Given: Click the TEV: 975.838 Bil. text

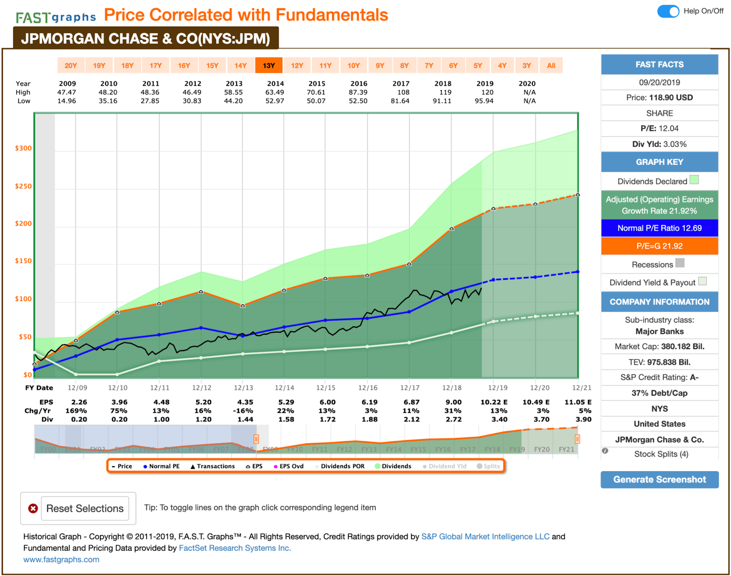Looking at the screenshot, I should [659, 362].
